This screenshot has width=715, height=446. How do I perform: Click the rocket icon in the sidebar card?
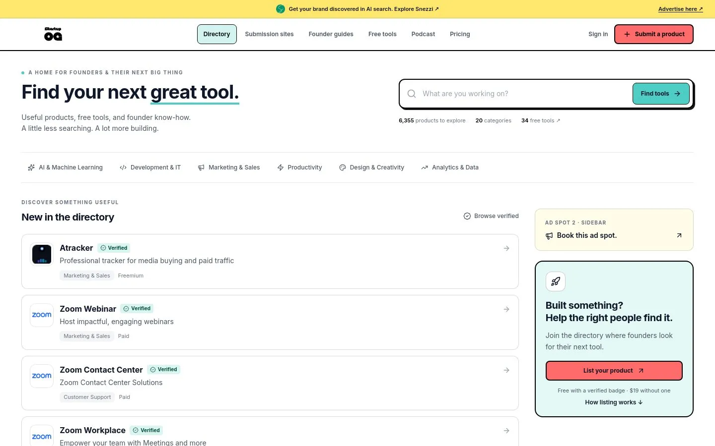pyautogui.click(x=556, y=281)
